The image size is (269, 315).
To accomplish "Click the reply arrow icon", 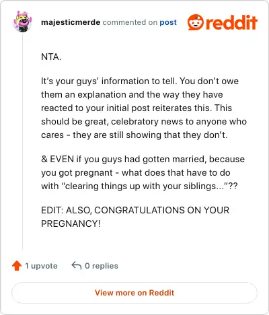I will [x=76, y=266].
